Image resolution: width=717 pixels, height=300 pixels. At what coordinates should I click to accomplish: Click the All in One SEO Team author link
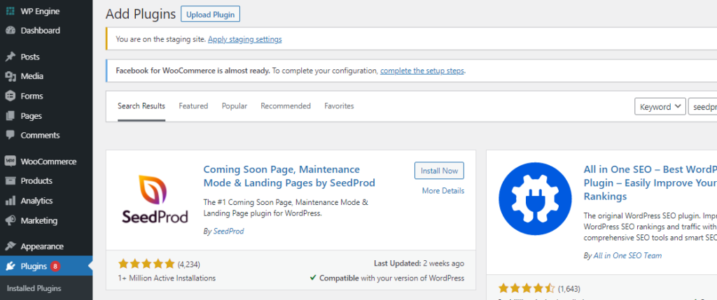coord(627,256)
